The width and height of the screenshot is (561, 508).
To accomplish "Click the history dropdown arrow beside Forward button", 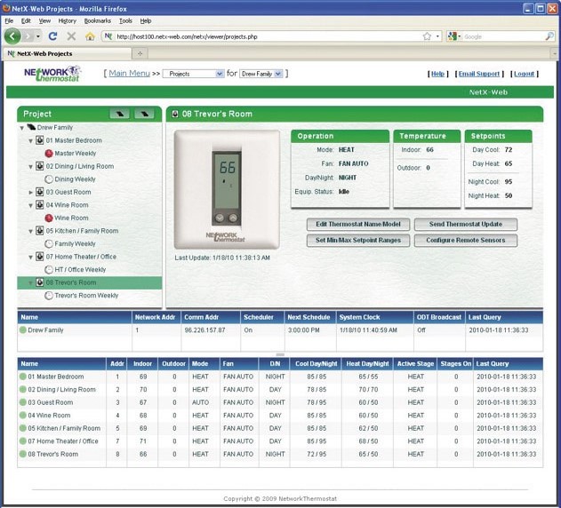I will click(38, 36).
